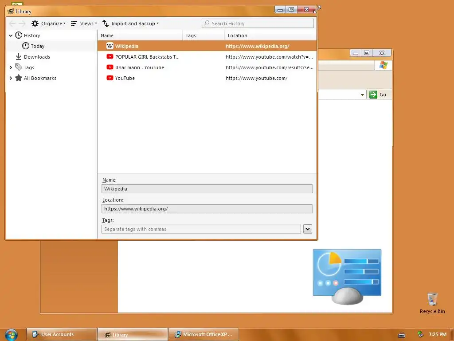Expand the tags selector dropdown arrow
The height and width of the screenshot is (341, 454).
click(x=308, y=229)
